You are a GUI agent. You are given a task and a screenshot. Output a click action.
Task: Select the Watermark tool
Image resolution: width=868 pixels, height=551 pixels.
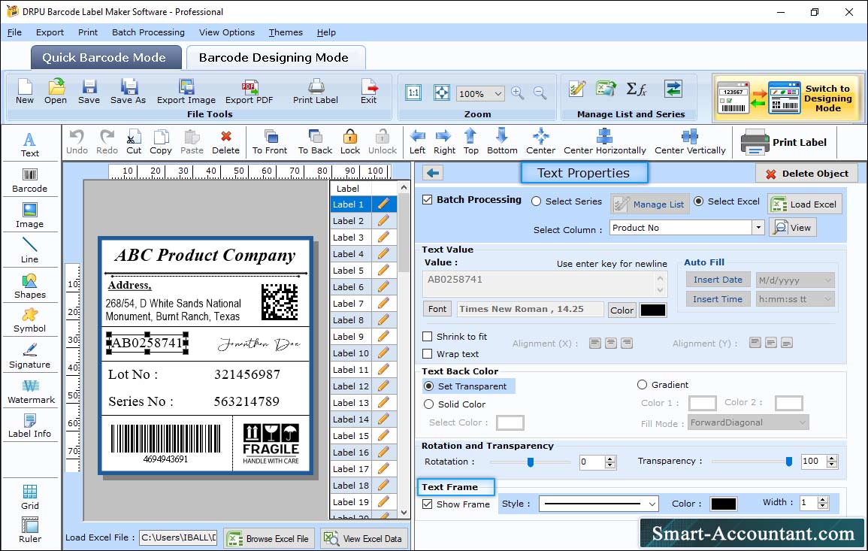coord(31,392)
